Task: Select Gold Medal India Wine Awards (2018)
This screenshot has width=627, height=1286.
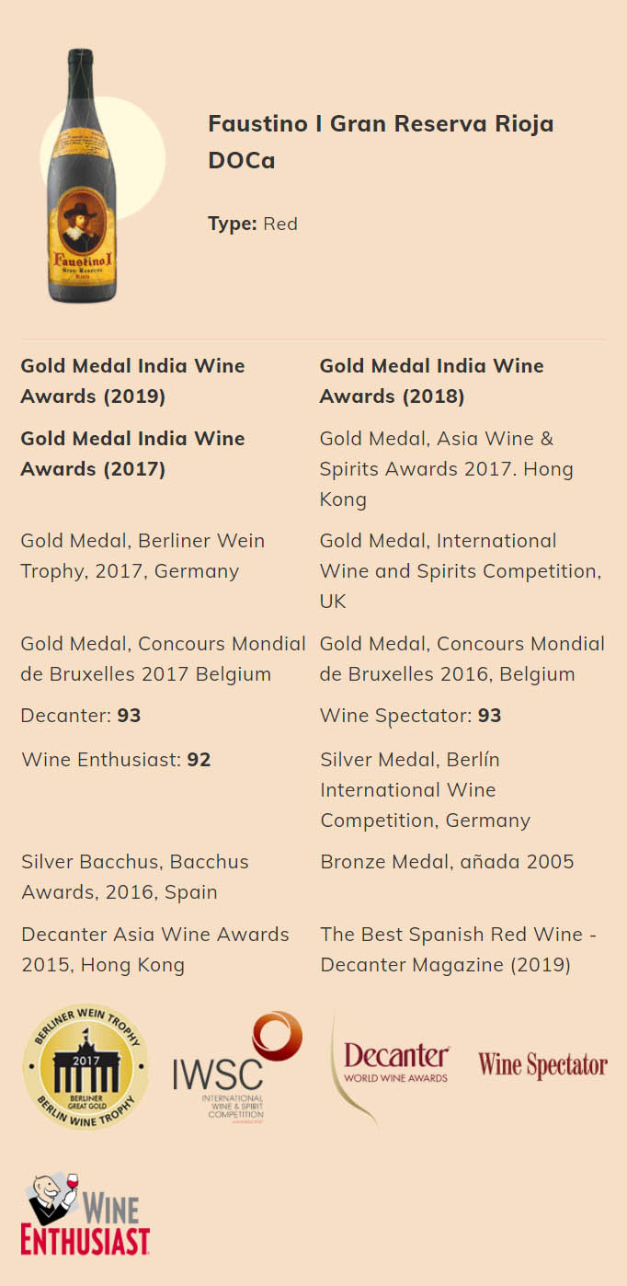Action: (431, 381)
